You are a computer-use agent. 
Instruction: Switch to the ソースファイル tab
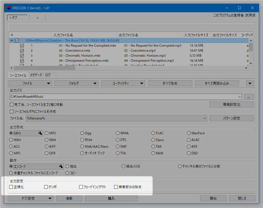(x=18, y=75)
